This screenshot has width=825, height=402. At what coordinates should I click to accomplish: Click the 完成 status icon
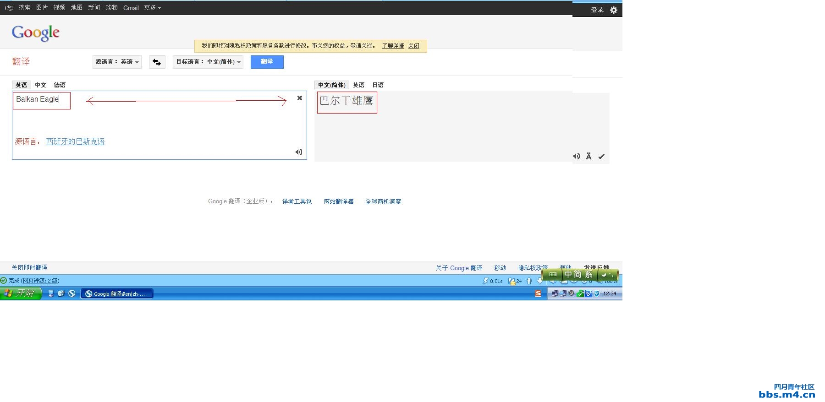tap(4, 281)
